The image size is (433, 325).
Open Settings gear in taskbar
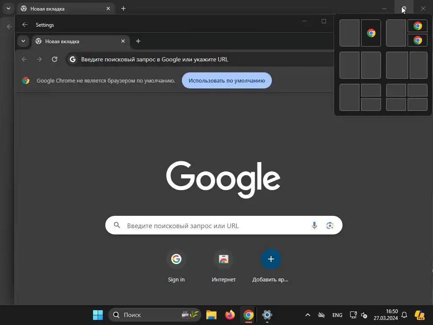pyautogui.click(x=267, y=315)
